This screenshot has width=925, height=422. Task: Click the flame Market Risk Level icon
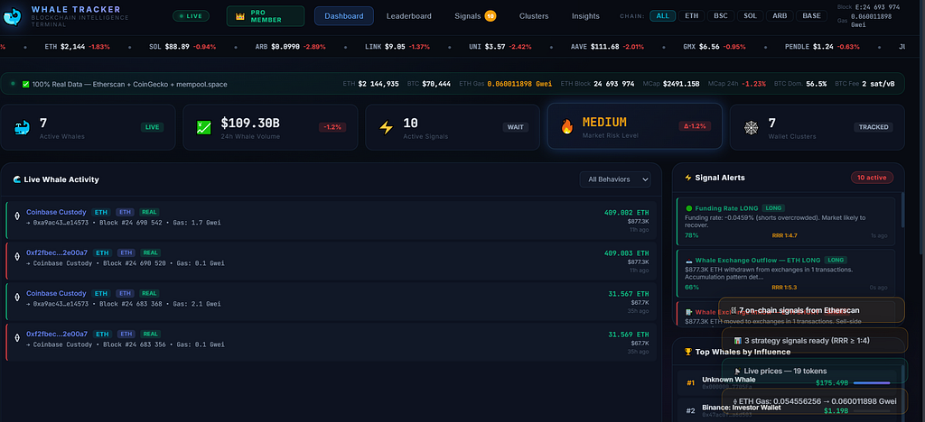tap(566, 127)
